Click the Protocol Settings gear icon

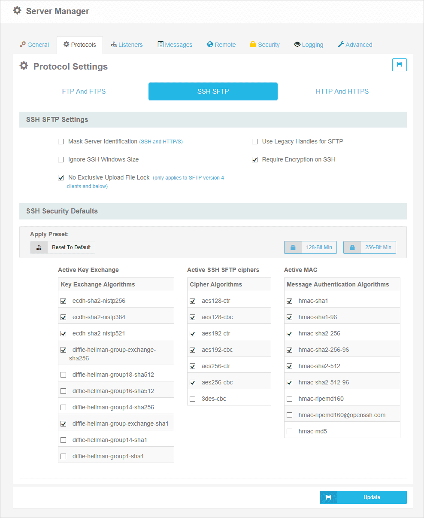(24, 66)
